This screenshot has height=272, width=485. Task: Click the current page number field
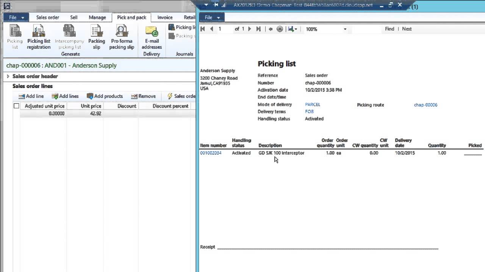point(224,29)
